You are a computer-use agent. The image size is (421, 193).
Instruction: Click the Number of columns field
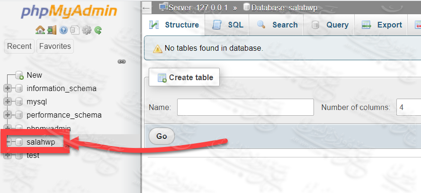(408, 107)
